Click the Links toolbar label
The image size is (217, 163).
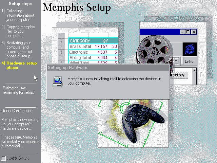coord(189,61)
